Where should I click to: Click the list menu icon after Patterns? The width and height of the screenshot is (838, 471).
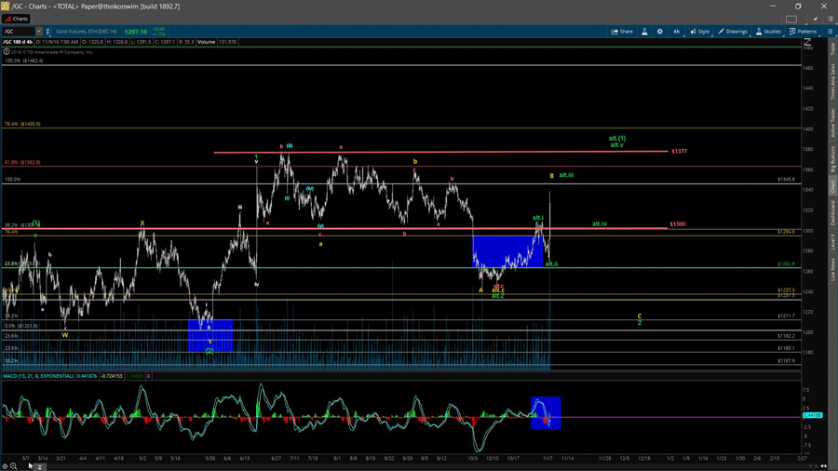coord(830,32)
